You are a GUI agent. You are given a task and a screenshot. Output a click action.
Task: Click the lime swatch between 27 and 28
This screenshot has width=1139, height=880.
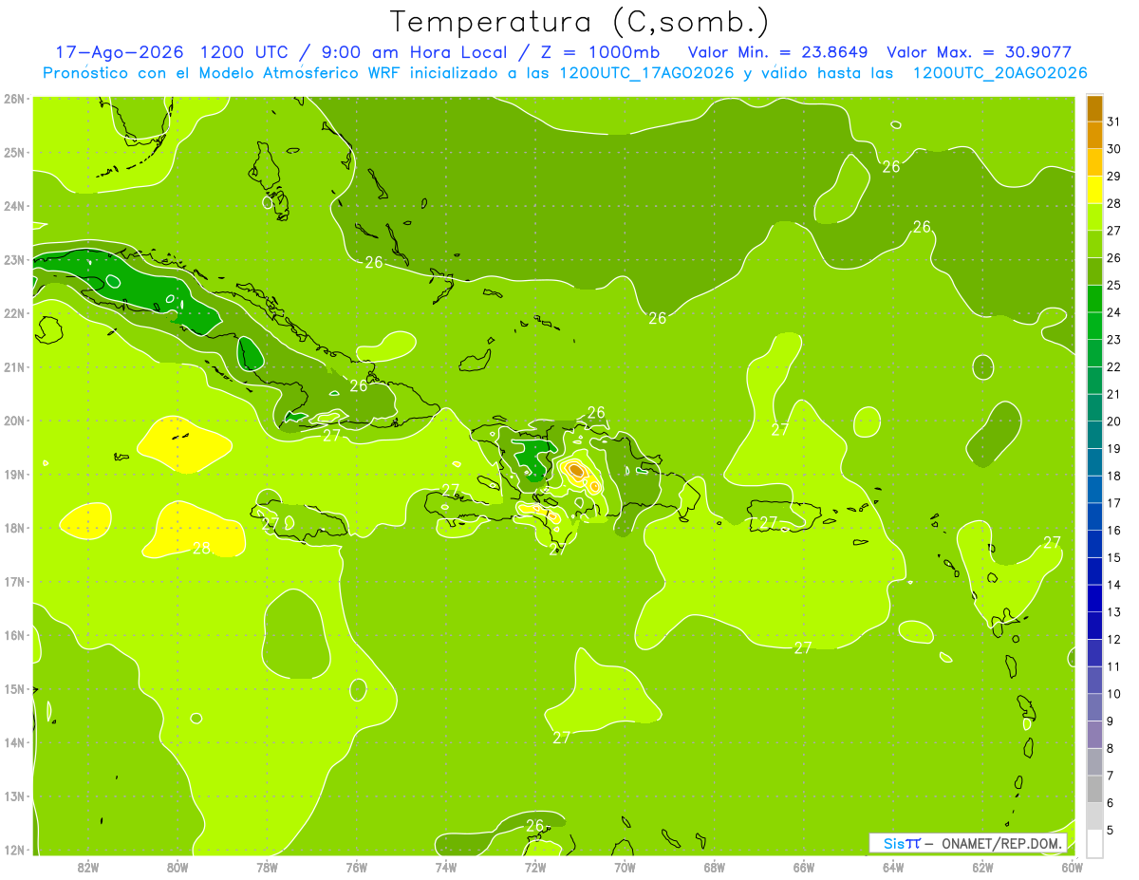(1094, 217)
